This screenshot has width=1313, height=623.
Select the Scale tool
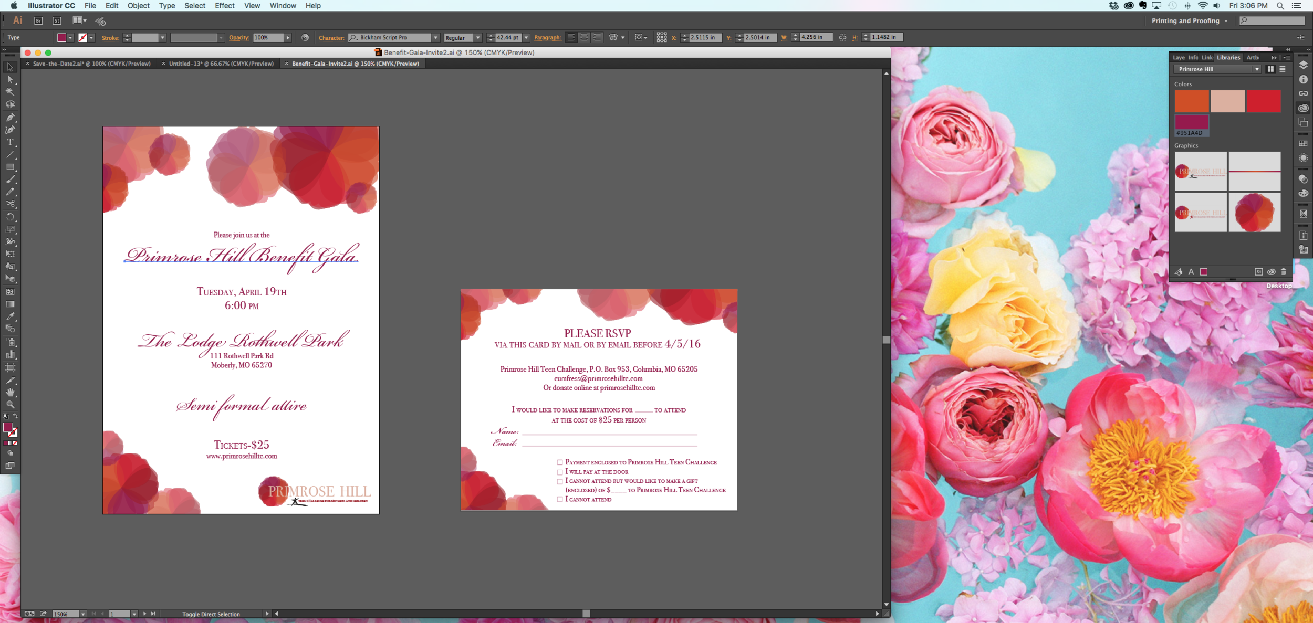point(10,229)
